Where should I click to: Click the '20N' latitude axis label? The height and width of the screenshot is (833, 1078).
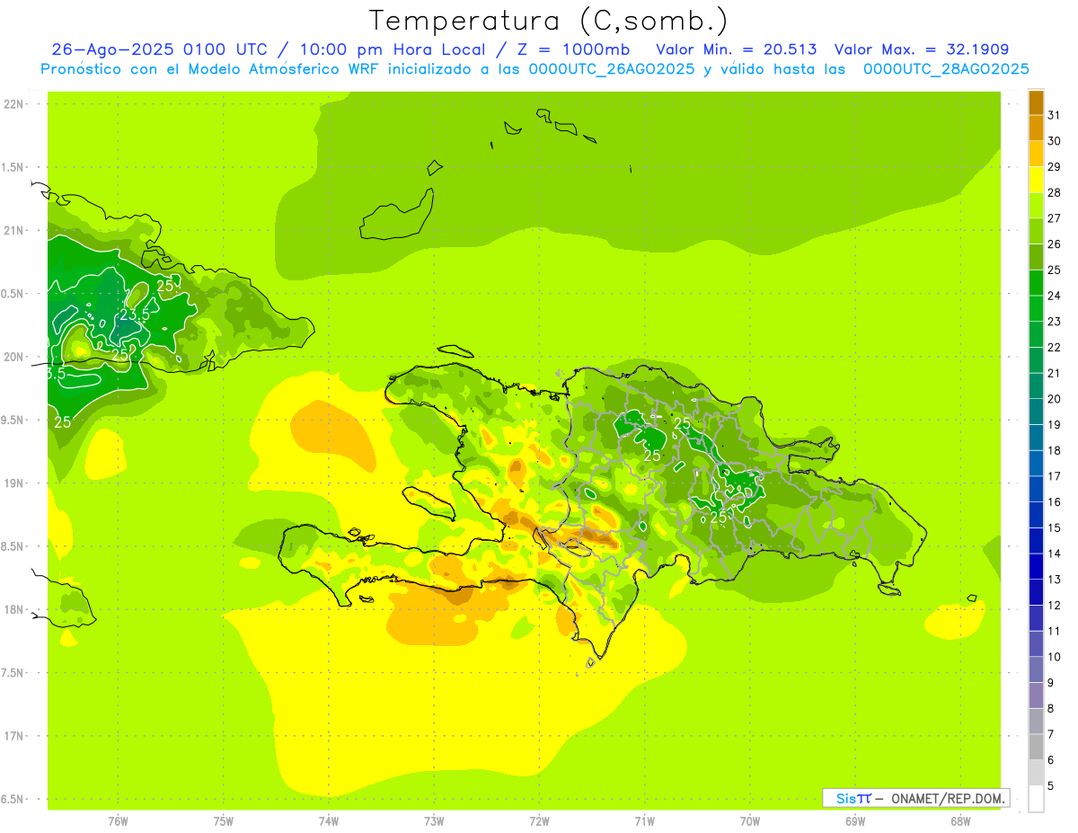point(15,357)
